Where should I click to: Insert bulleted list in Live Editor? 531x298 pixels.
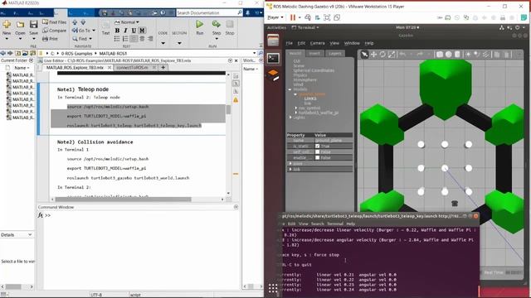coord(117,39)
